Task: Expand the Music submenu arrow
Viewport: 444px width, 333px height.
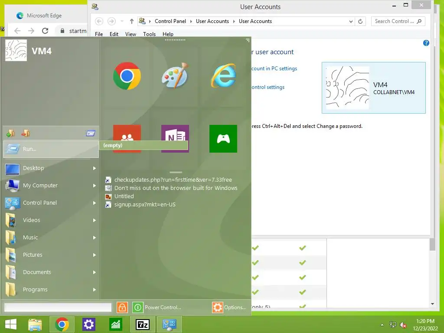Action: pyautogui.click(x=95, y=238)
